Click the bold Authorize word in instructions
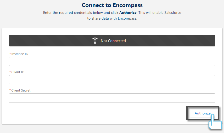This screenshot has width=224, height=133. pyautogui.click(x=128, y=13)
